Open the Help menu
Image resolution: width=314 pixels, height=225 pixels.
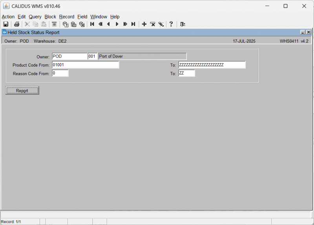pyautogui.click(x=115, y=17)
